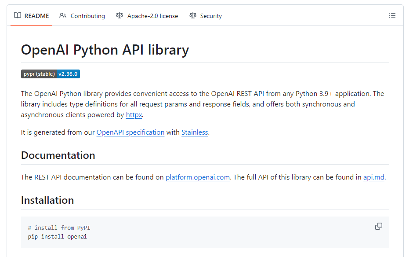The width and height of the screenshot is (413, 257).
Task: Open the README tab
Action: tap(31, 16)
